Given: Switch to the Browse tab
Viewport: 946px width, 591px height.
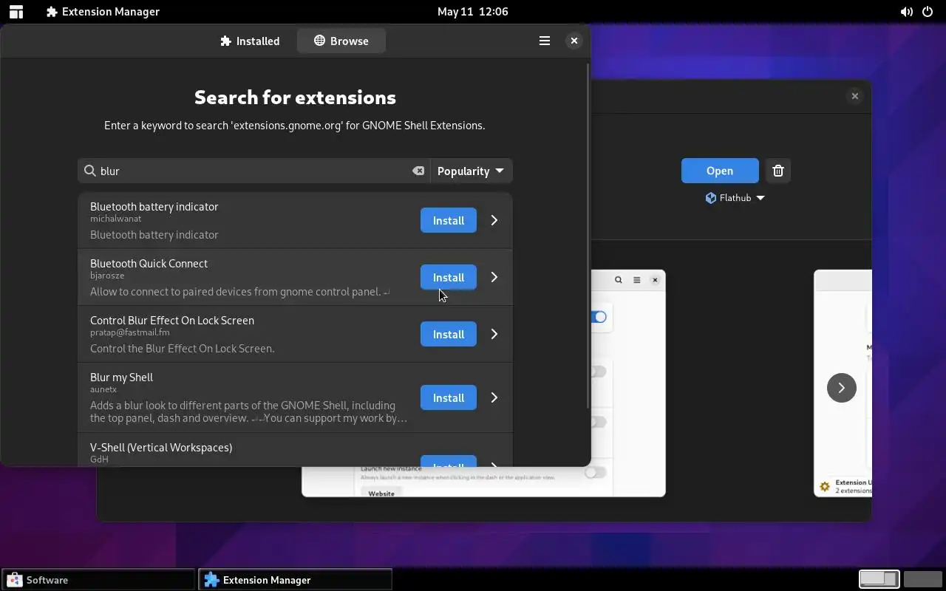Looking at the screenshot, I should [341, 41].
